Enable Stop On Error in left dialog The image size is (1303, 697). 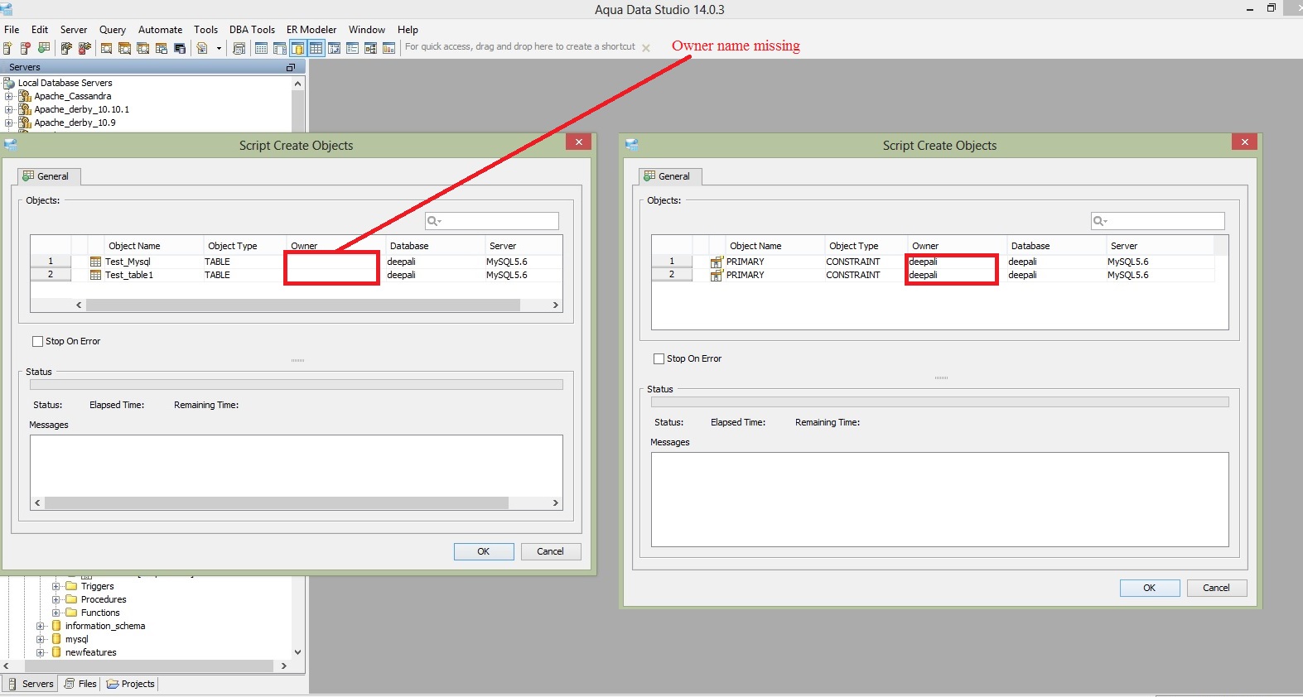click(37, 341)
